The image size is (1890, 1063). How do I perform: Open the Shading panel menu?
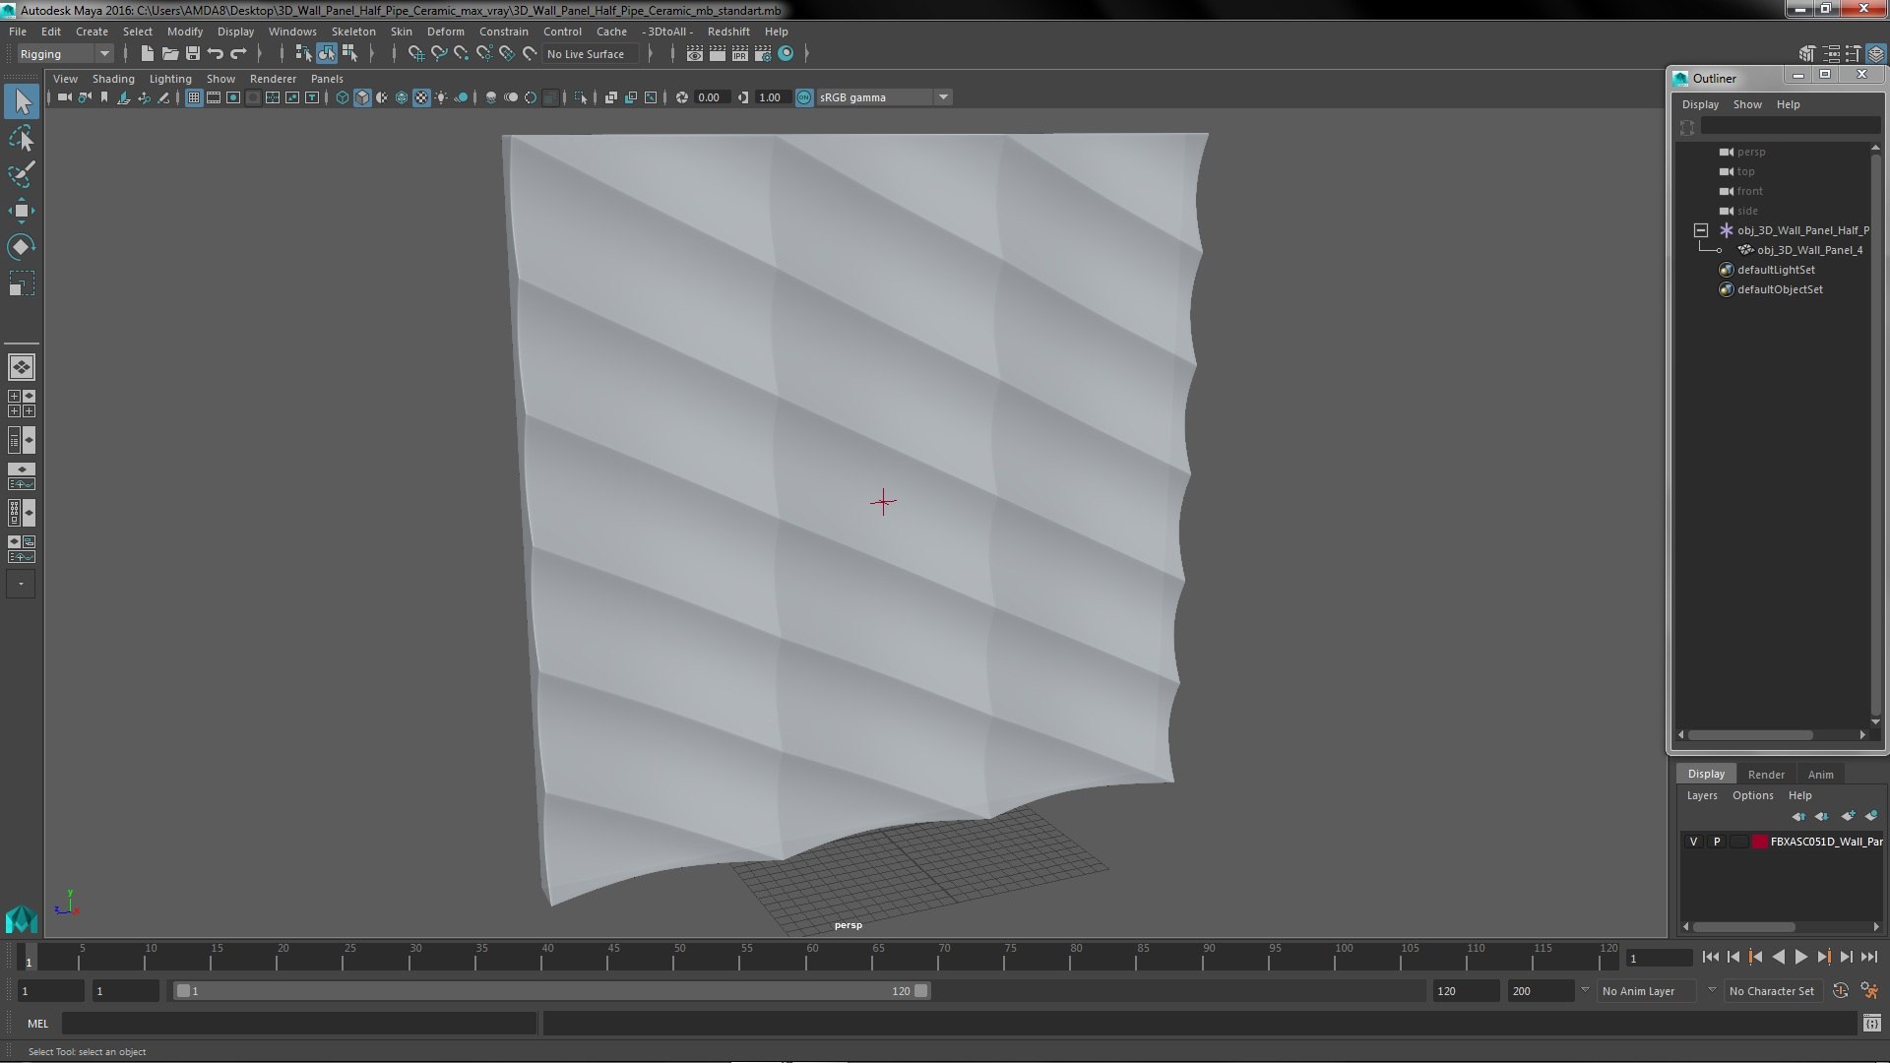pos(113,79)
